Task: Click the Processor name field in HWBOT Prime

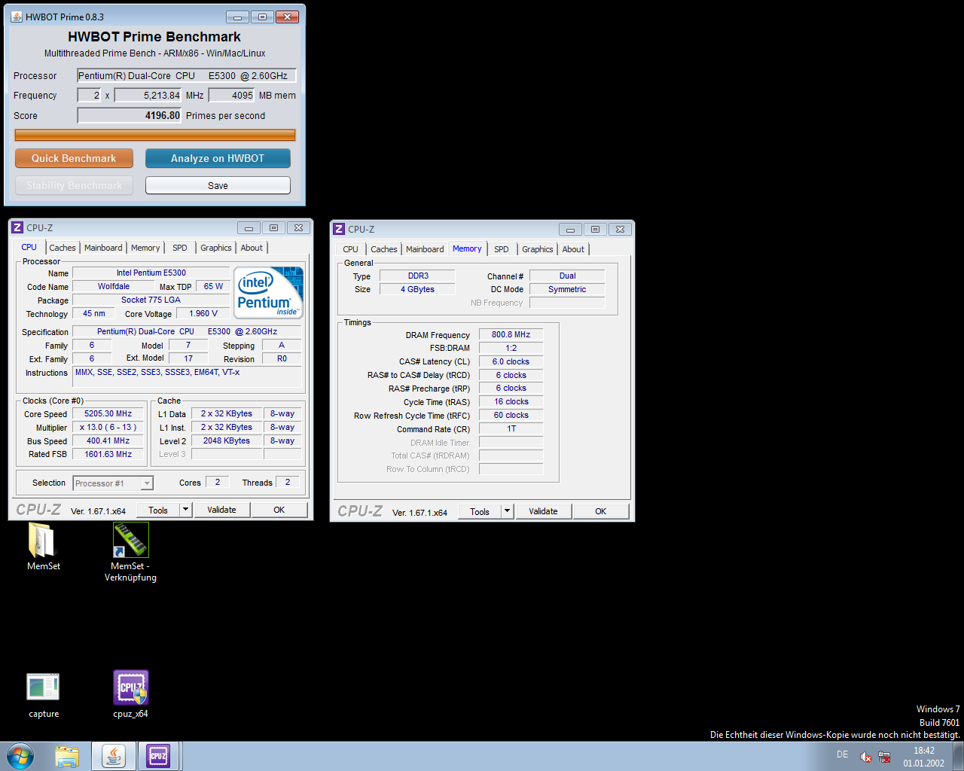Action: 187,75
